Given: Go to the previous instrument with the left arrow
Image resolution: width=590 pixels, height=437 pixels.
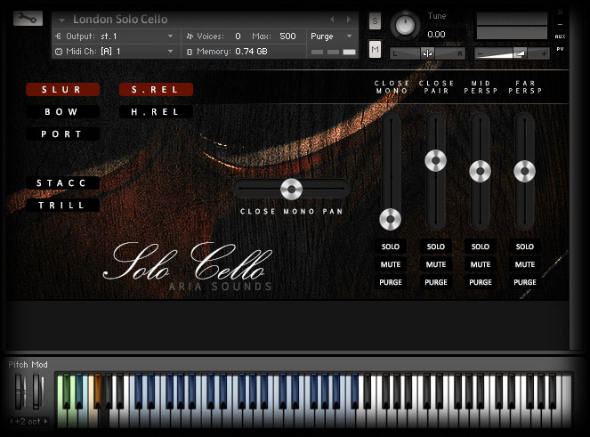Looking at the screenshot, I should (333, 20).
